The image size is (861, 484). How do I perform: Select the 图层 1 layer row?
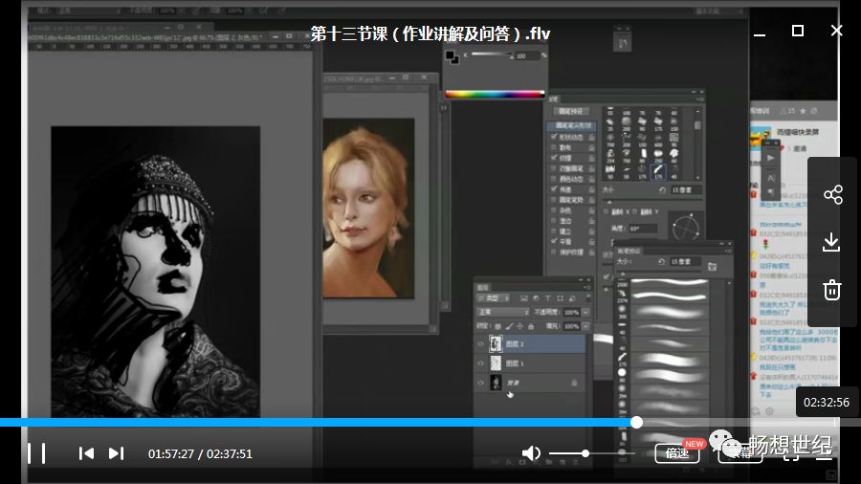530,363
